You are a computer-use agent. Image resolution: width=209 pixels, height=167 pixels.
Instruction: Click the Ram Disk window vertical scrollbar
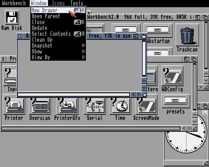(x=144, y=58)
